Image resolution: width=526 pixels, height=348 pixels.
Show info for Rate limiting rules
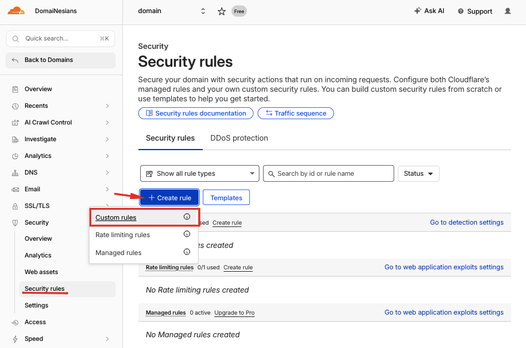tap(187, 234)
